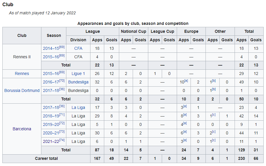Click footnote [c] in 2018–19 Other apps
The width and height of the screenshot is (266, 166).
pyautogui.click(x=214, y=115)
